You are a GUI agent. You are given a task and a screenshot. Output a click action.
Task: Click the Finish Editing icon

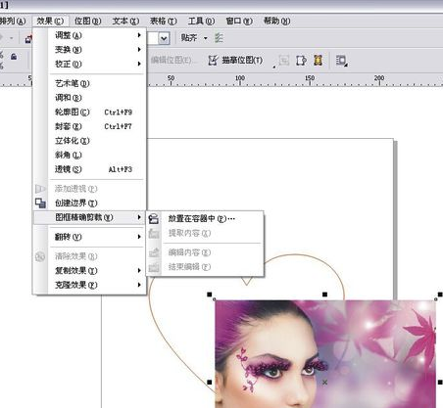coord(154,267)
